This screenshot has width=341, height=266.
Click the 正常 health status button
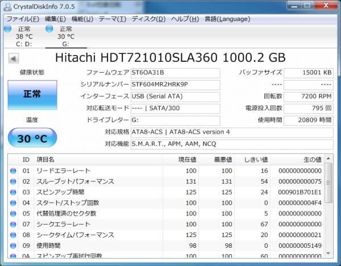click(32, 95)
